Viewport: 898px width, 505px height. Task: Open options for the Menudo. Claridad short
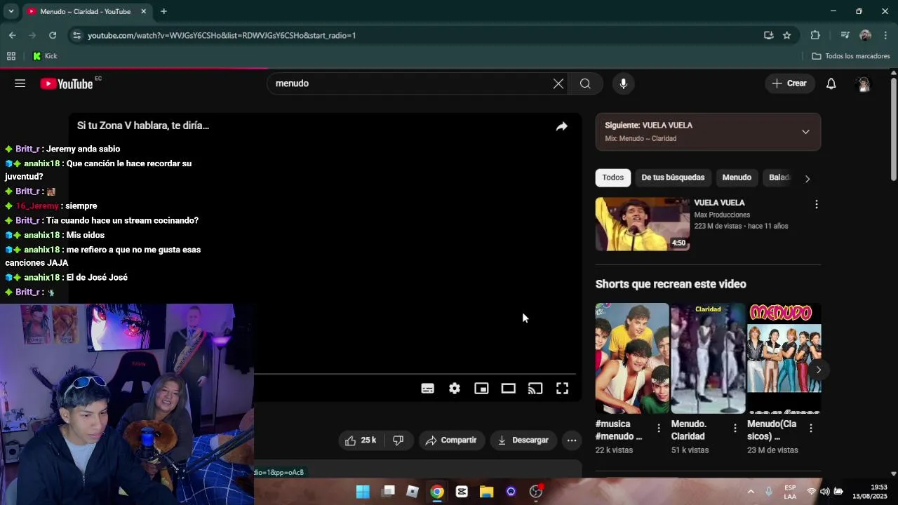(x=735, y=428)
